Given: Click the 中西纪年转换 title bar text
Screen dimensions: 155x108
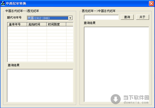Looking at the screenshot, I should 16,4.
